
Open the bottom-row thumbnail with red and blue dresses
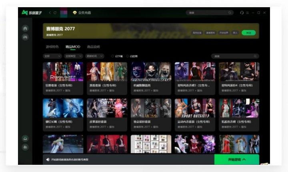tap(239, 144)
